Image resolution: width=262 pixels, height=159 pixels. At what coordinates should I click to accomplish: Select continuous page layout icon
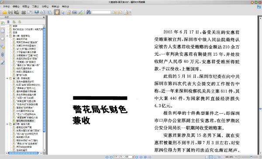pos(211,157)
